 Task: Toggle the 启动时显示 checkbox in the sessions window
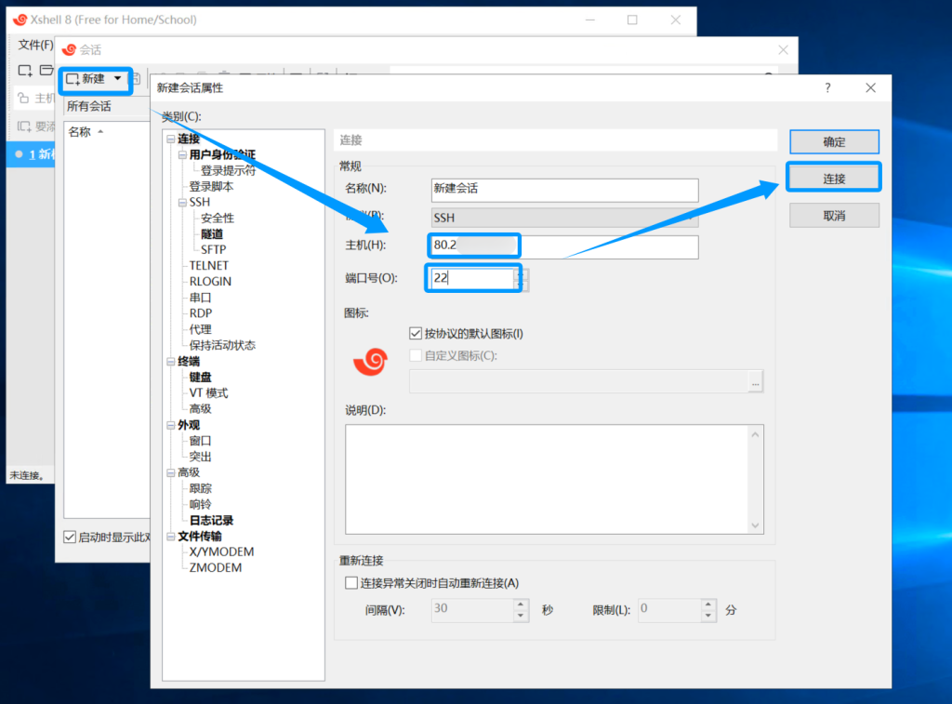(70, 537)
